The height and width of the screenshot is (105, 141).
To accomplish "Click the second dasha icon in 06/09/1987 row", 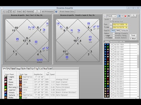I will (108, 47).
